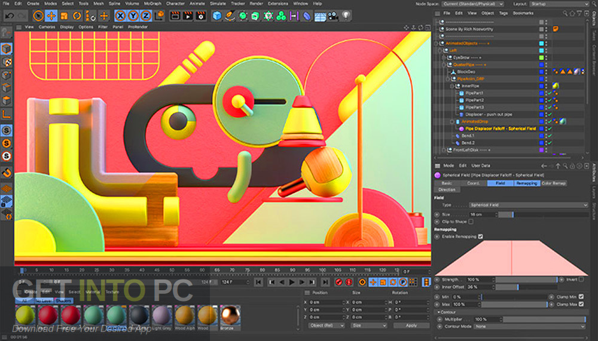Image resolution: width=598 pixels, height=341 pixels.
Task: Open the field Type dropdown
Action: pos(528,205)
